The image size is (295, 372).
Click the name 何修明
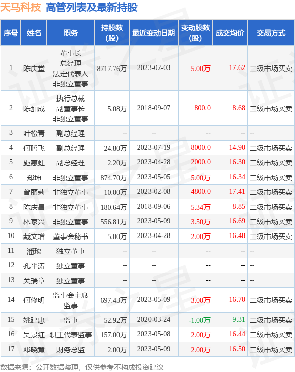click(x=34, y=300)
